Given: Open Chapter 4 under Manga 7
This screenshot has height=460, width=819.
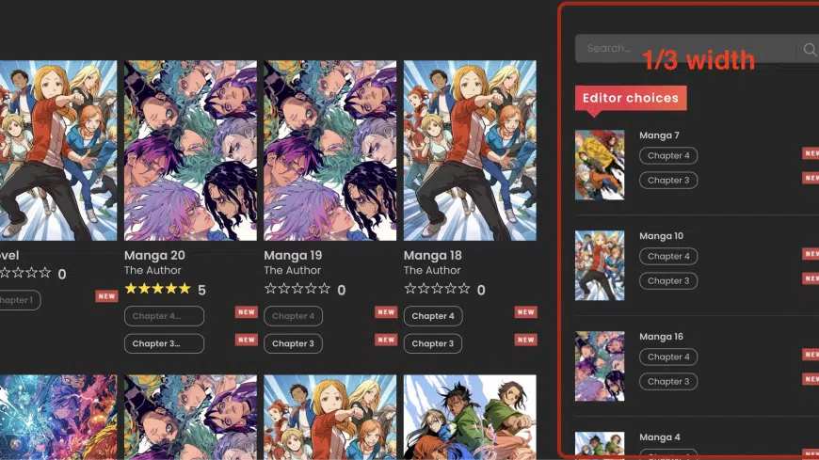Looking at the screenshot, I should click(x=668, y=155).
